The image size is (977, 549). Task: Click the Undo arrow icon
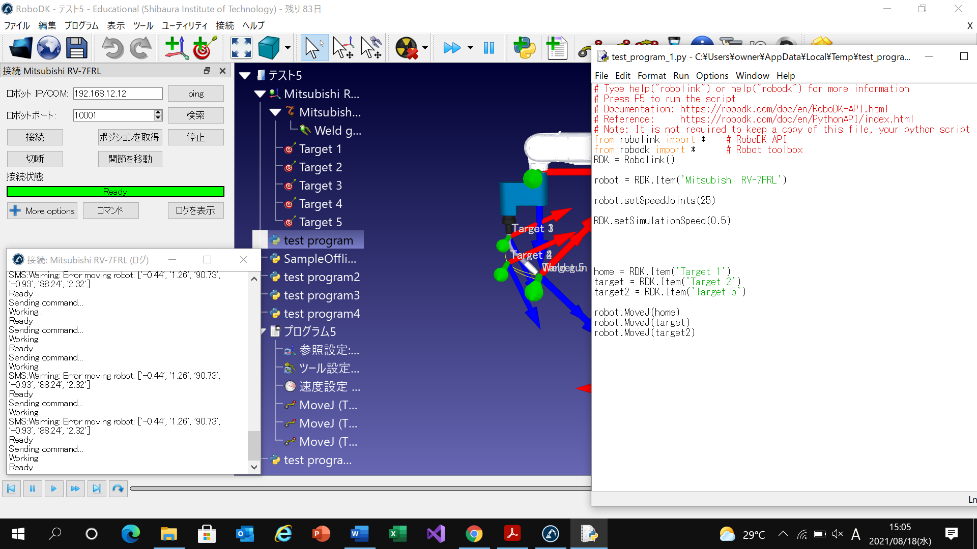[112, 48]
